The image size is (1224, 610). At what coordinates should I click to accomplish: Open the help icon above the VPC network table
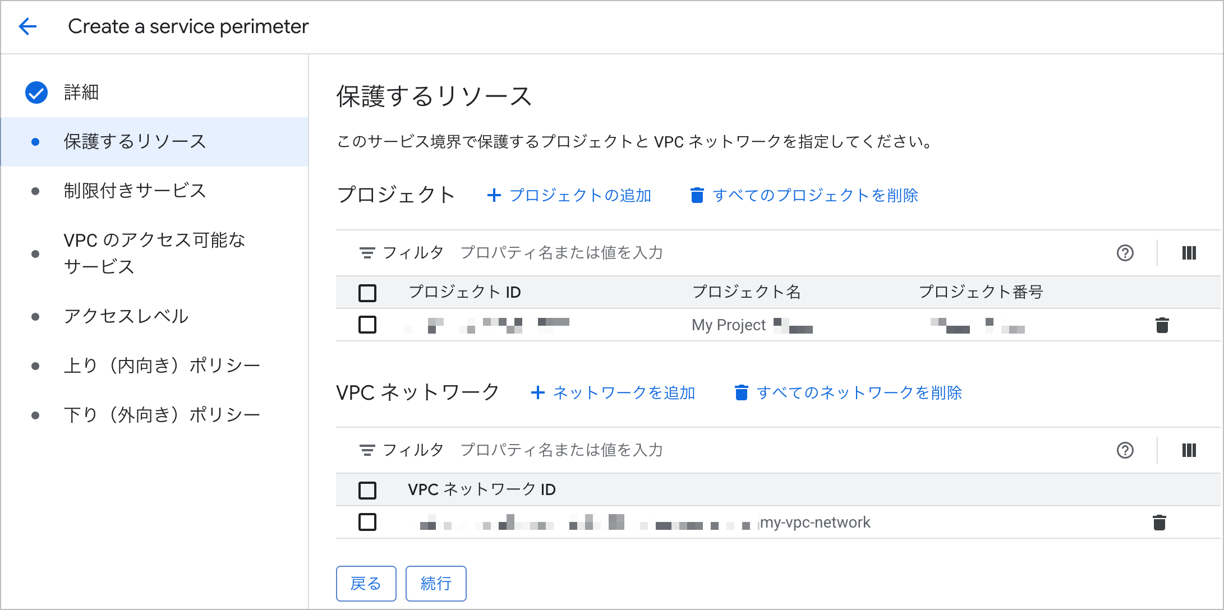pyautogui.click(x=1125, y=450)
